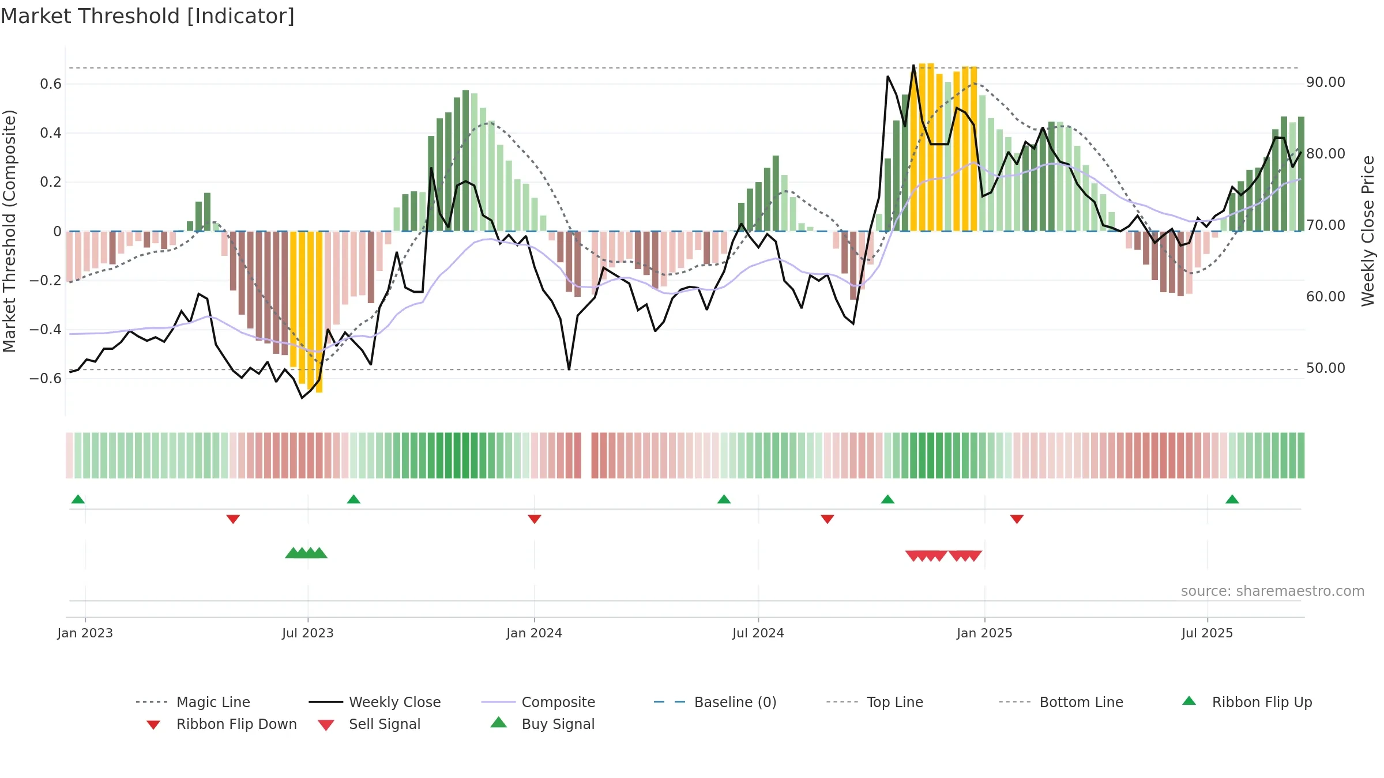Click the Market Threshold (Composite) axis title

coord(9,231)
